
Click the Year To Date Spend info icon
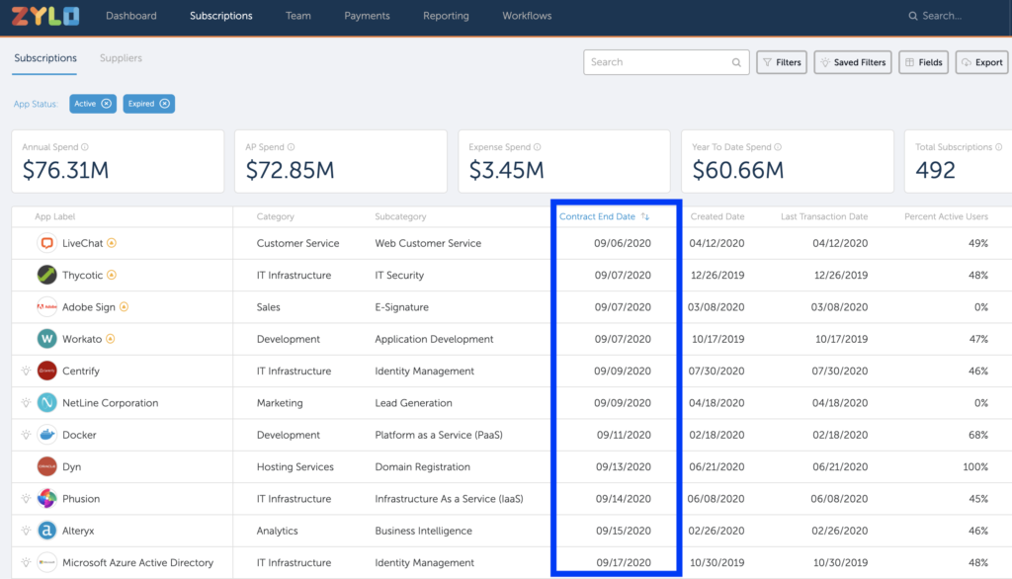click(778, 147)
